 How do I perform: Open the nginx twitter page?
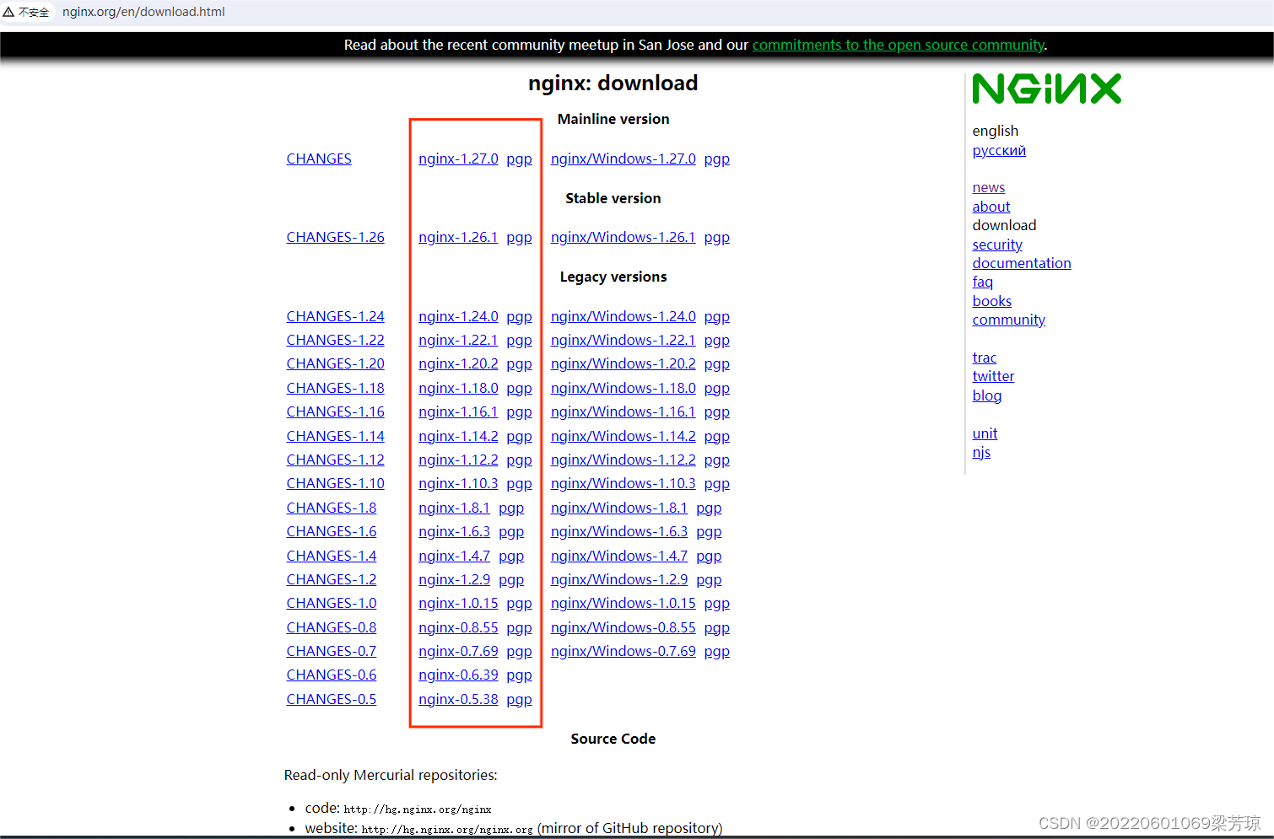tap(993, 376)
